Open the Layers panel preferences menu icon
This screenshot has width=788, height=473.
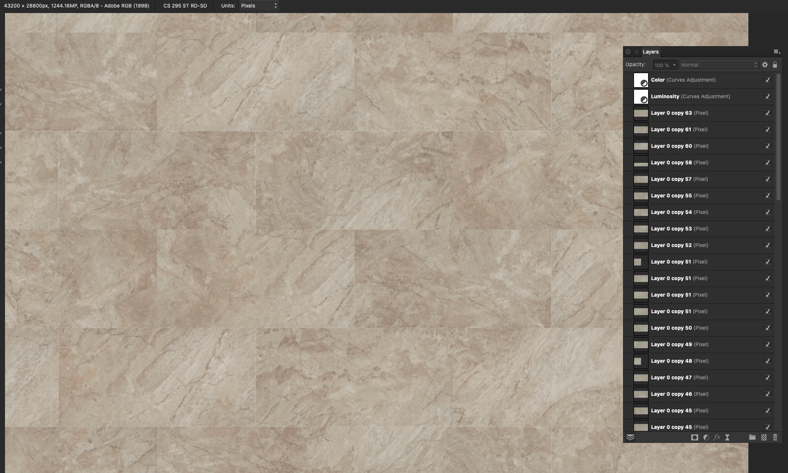tap(776, 52)
